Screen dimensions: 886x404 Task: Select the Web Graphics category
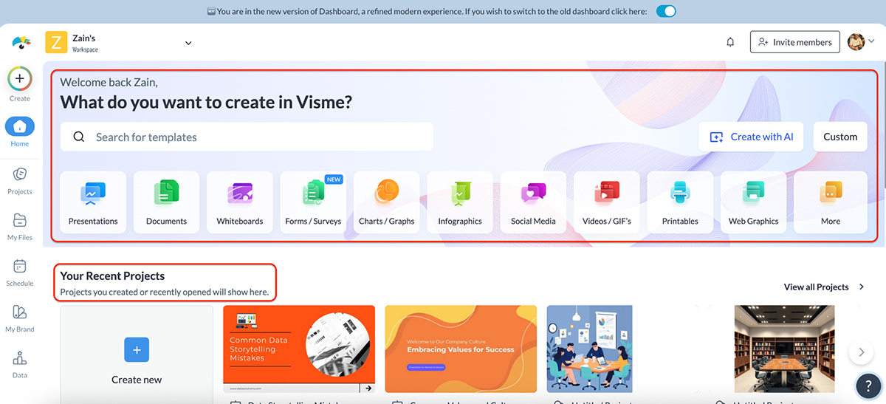(x=754, y=202)
